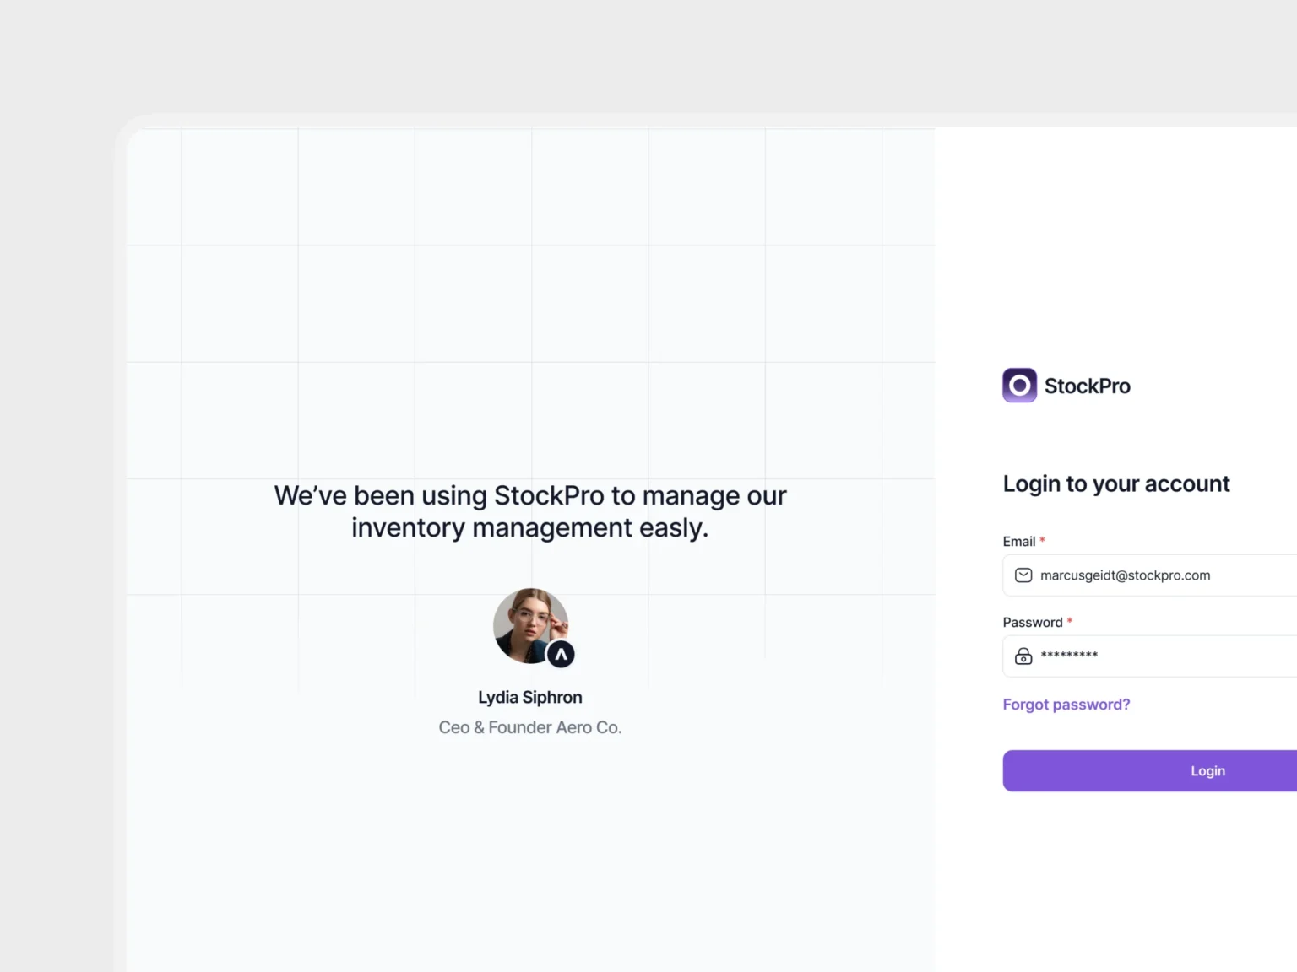Click the StockPro purple logo icon
1297x972 pixels.
click(x=1019, y=386)
